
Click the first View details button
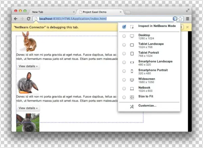click(x=28, y=66)
